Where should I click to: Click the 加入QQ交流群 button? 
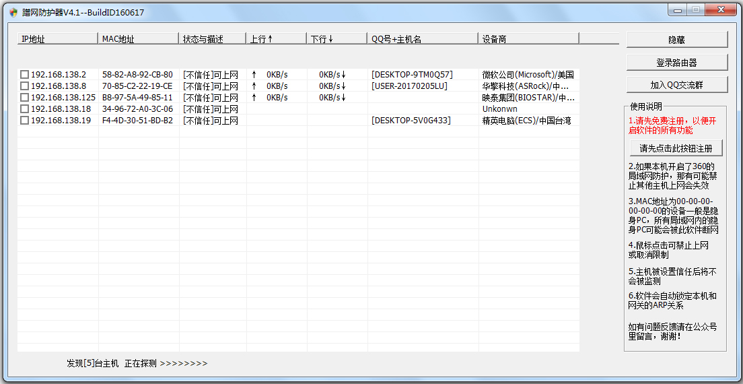pyautogui.click(x=676, y=84)
